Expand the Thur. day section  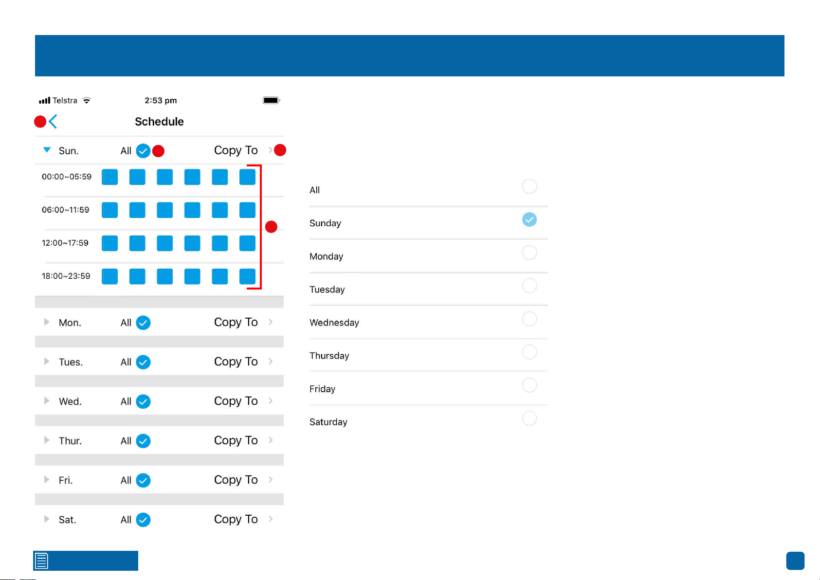tap(47, 440)
